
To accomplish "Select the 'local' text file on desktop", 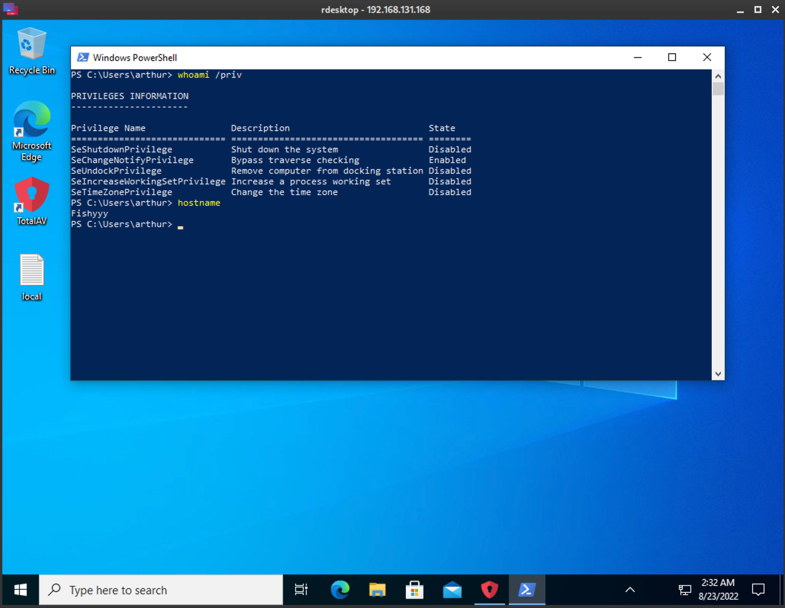I will (32, 277).
